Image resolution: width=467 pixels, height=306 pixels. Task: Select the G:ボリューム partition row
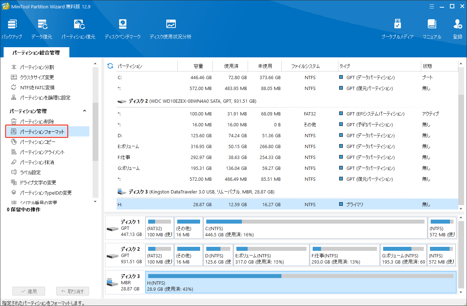[287, 168]
